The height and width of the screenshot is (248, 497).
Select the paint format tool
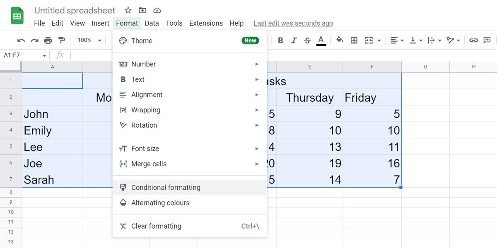(x=62, y=40)
